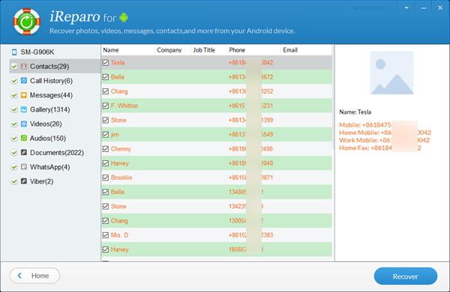Uncheck the Mis. D row checkbox

(x=106, y=235)
